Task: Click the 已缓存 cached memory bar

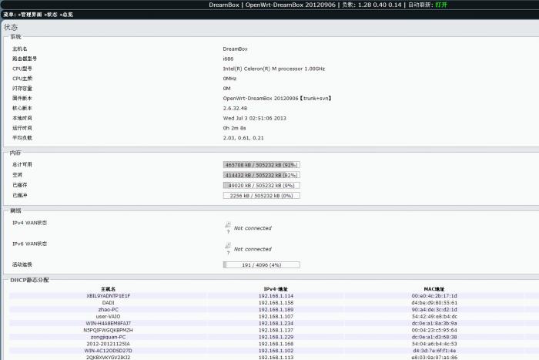Action: [261, 185]
